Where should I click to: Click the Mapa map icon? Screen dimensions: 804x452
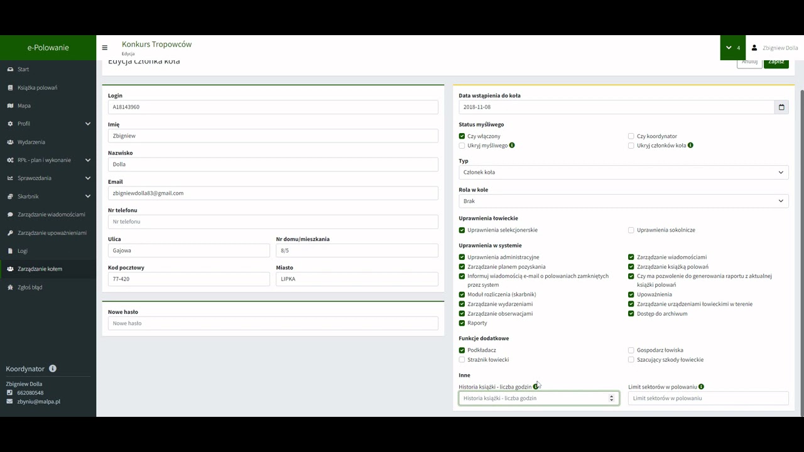click(10, 105)
